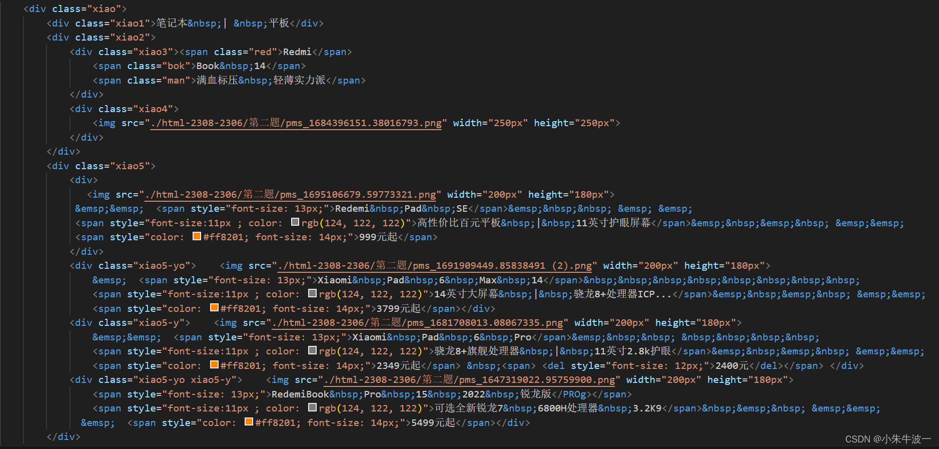The width and height of the screenshot is (939, 449).
Task: Click span class value "red"
Action: coord(263,52)
